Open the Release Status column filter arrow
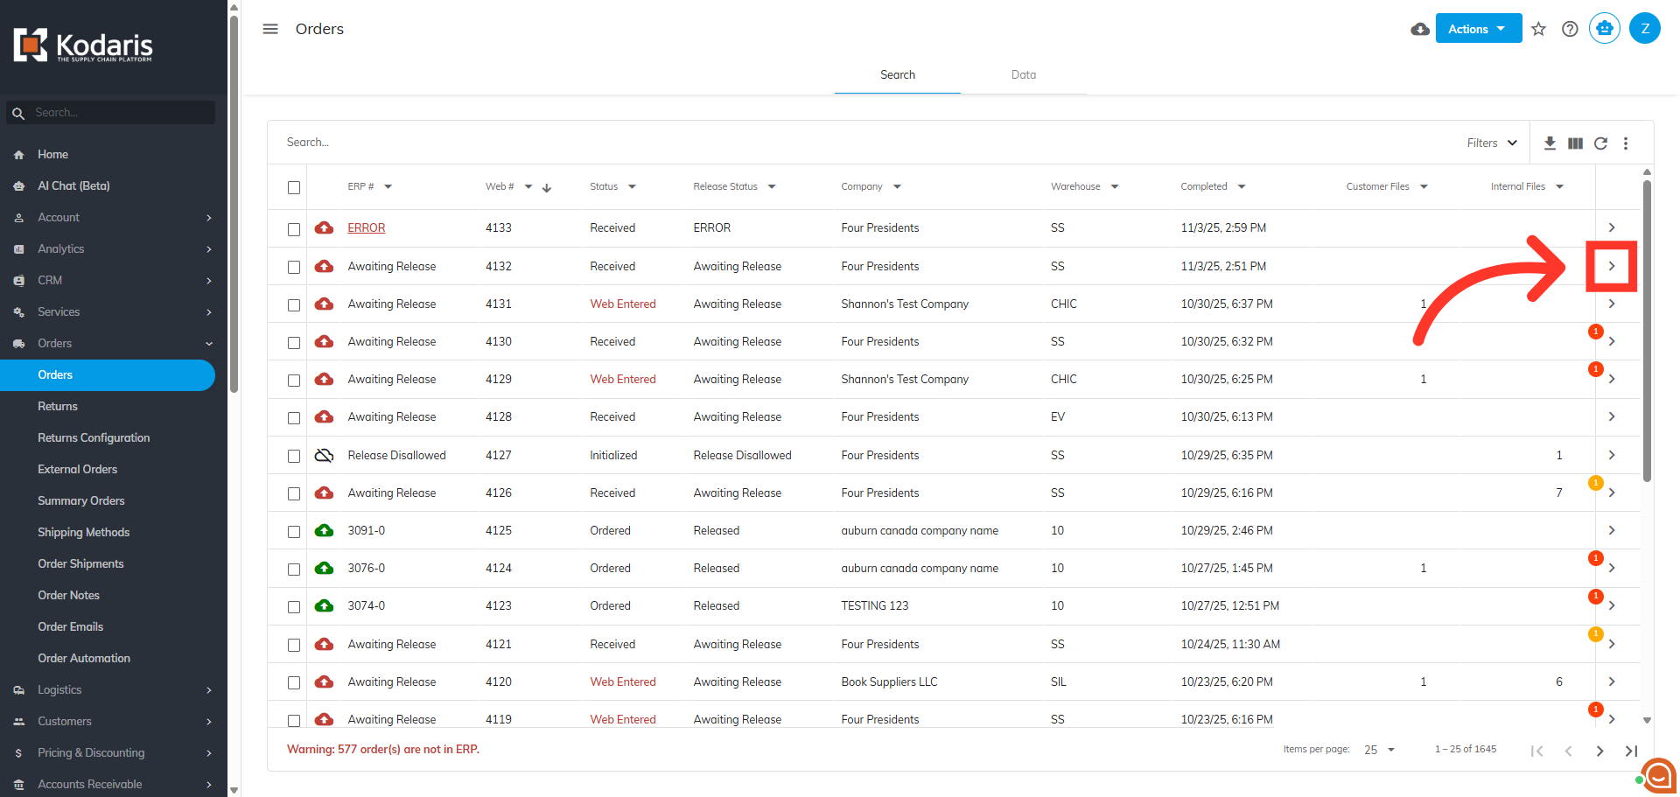Viewport: 1680px width, 797px height. pyautogui.click(x=772, y=186)
